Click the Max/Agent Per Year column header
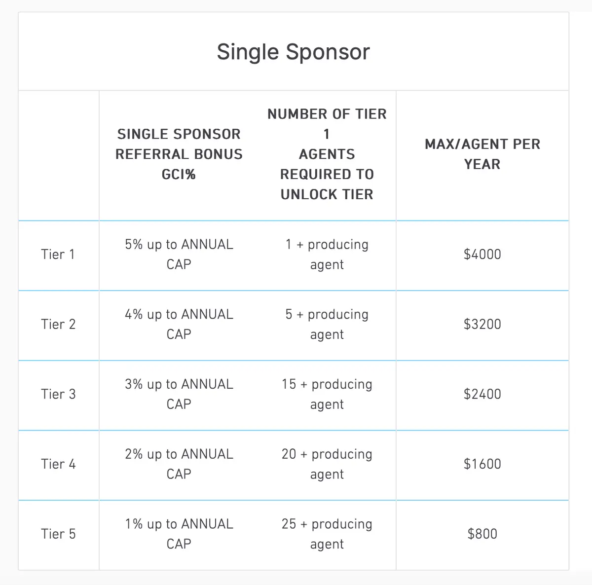This screenshot has height=585, width=592. coord(482,154)
